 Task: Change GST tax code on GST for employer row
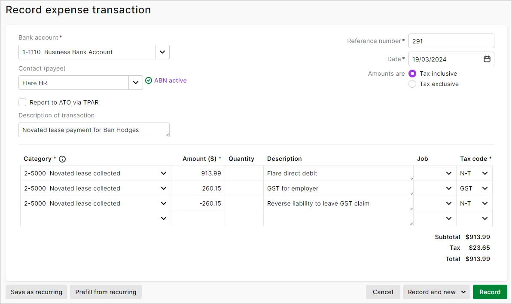(x=485, y=188)
